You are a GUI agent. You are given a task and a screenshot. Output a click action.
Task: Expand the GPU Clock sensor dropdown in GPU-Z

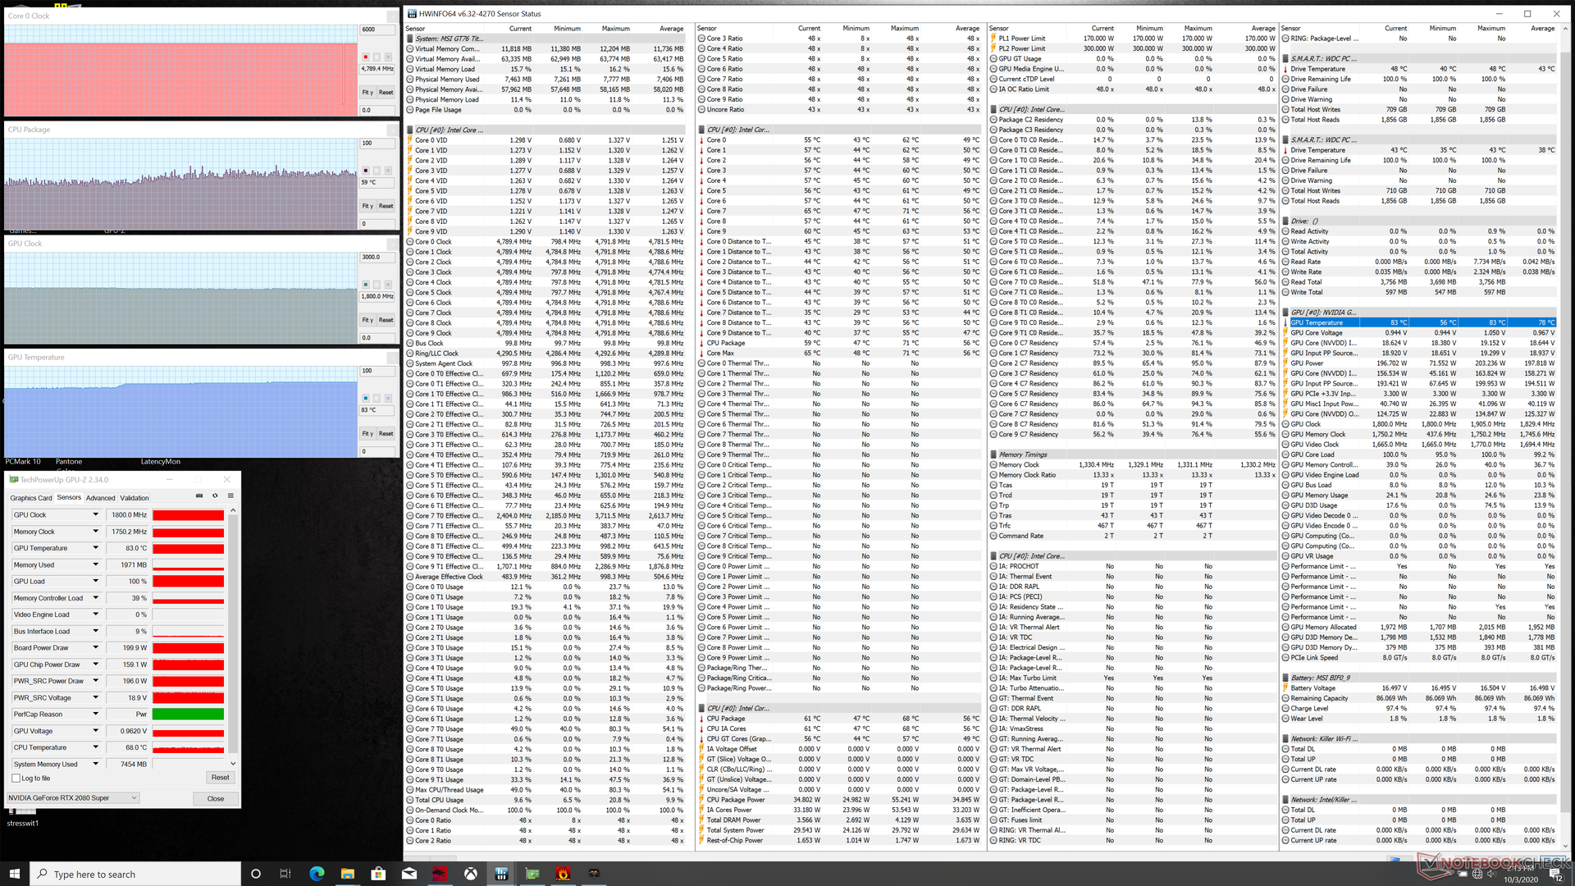(x=95, y=515)
